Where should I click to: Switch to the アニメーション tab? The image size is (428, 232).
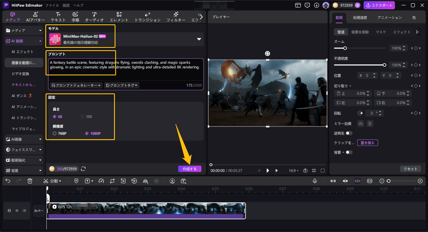[389, 17]
